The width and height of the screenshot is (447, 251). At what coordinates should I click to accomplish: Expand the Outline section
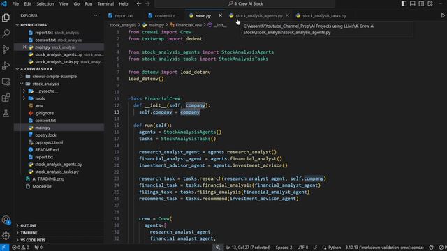[28, 225]
